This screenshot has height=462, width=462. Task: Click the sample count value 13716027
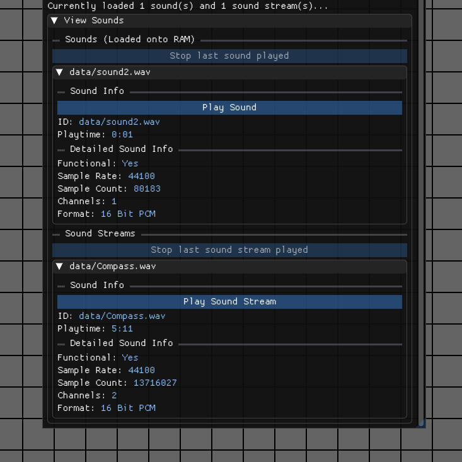click(x=155, y=383)
